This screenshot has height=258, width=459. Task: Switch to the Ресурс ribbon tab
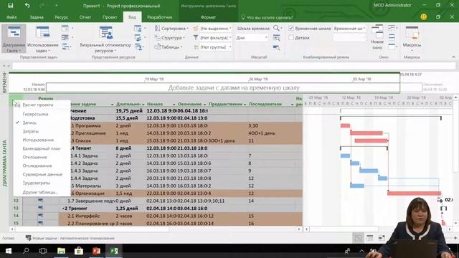[x=61, y=17]
